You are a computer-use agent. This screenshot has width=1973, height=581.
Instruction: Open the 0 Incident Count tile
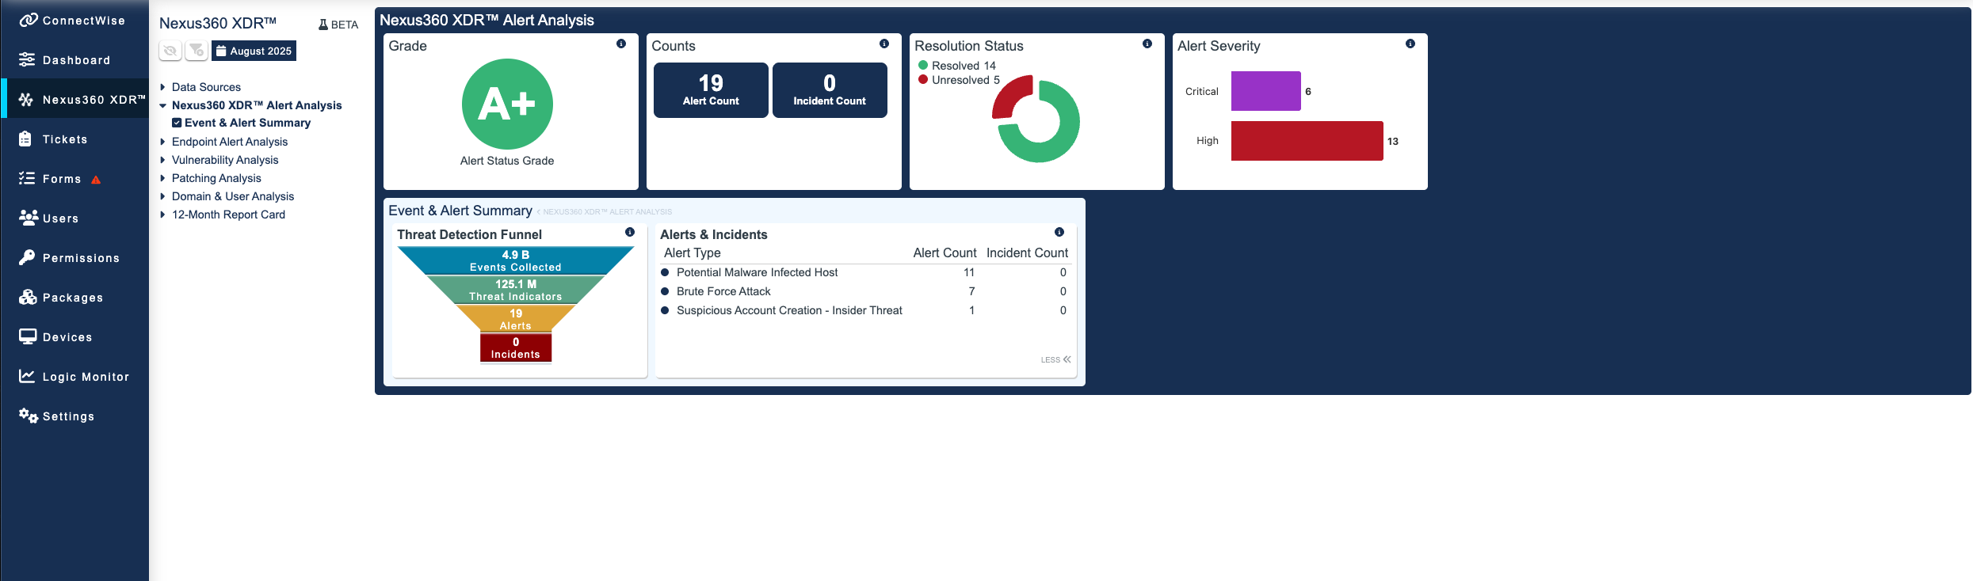[830, 90]
